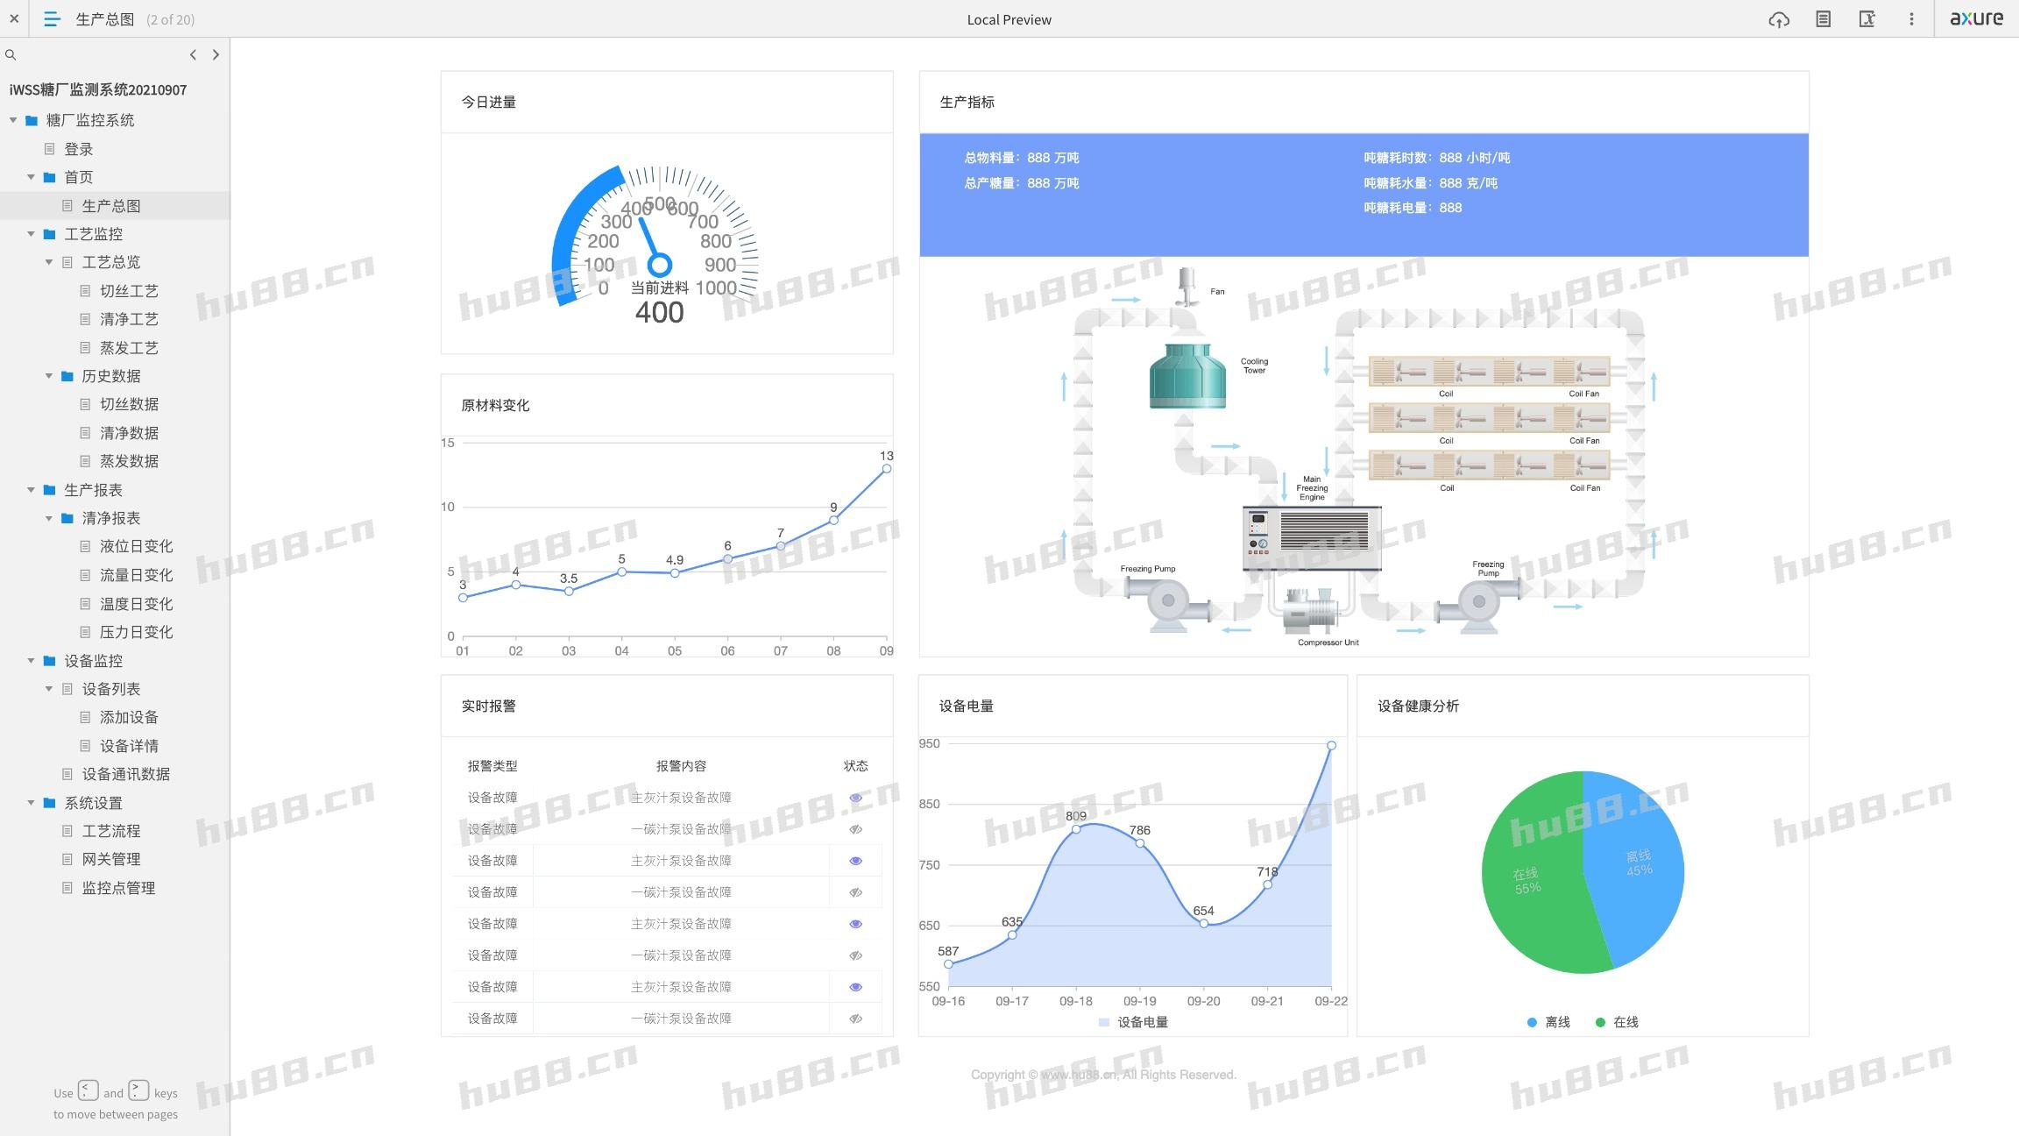Toggle eye icon in eighth alarm row

(x=855, y=1019)
